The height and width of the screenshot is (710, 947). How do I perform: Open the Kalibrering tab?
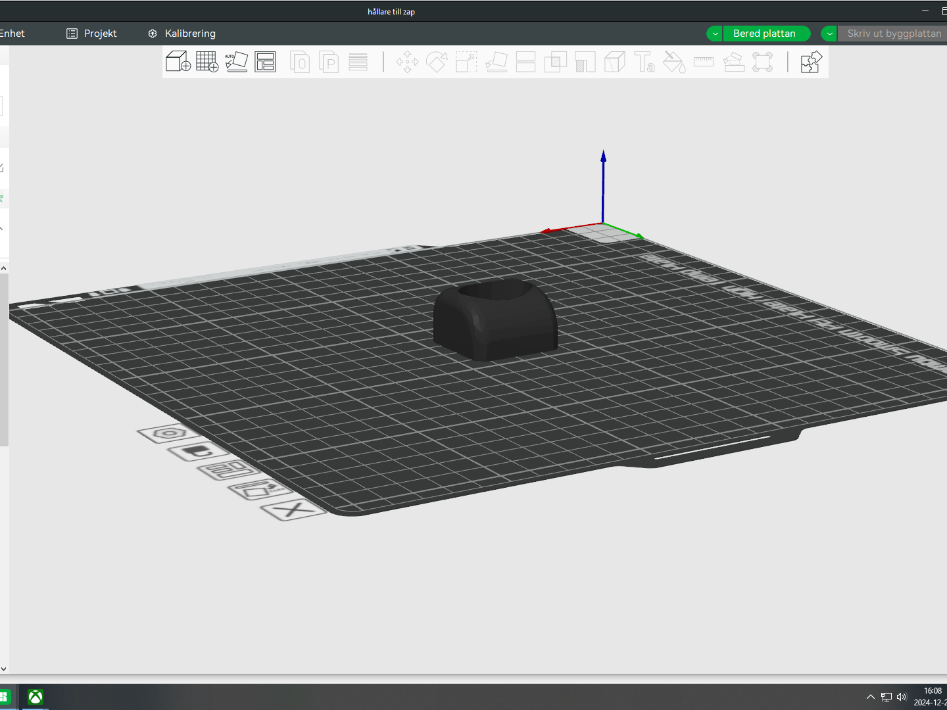tap(182, 34)
